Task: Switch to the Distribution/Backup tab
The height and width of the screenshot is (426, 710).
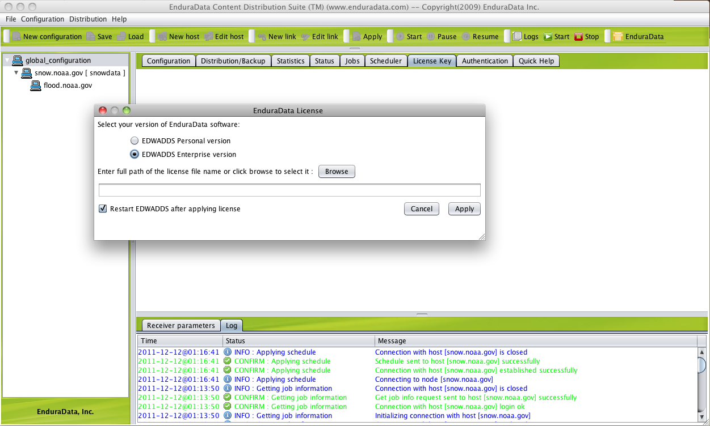Action: 233,61
